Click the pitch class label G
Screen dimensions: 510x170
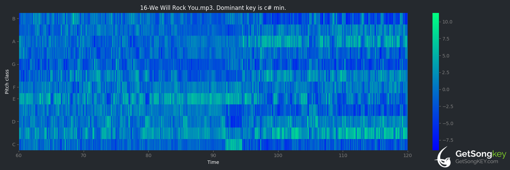click(x=14, y=64)
